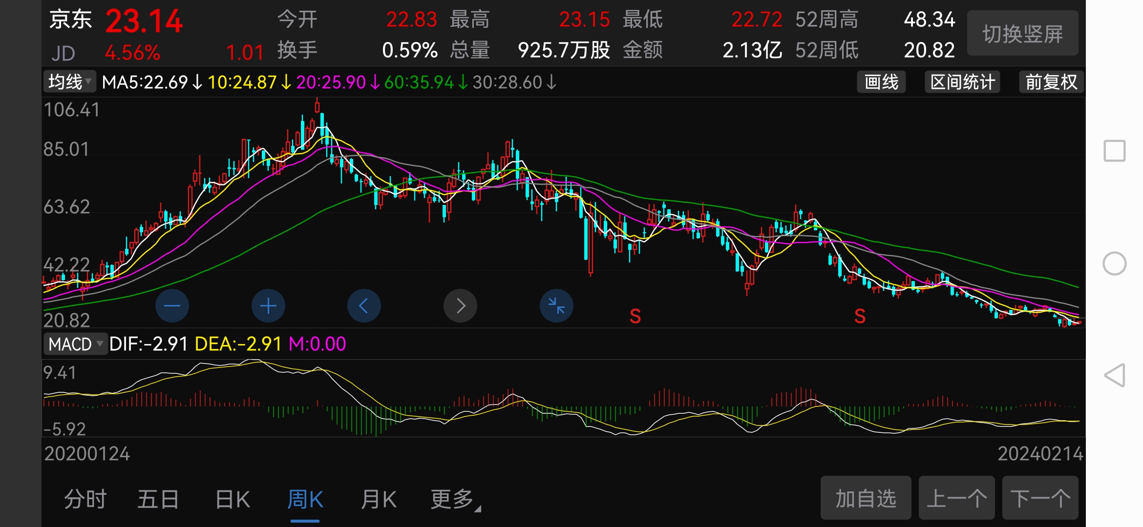The height and width of the screenshot is (527, 1143).
Task: Switch to the 日K daily chart tab
Action: point(232,498)
